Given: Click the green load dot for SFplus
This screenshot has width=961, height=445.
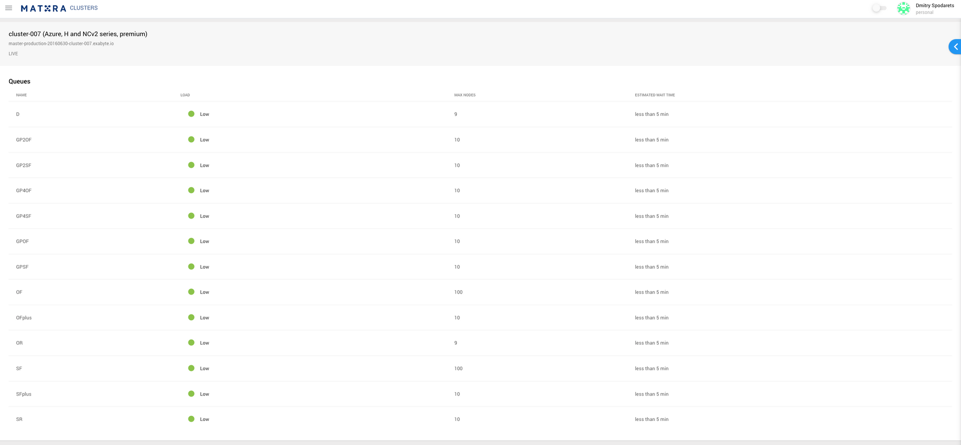Looking at the screenshot, I should [191, 394].
